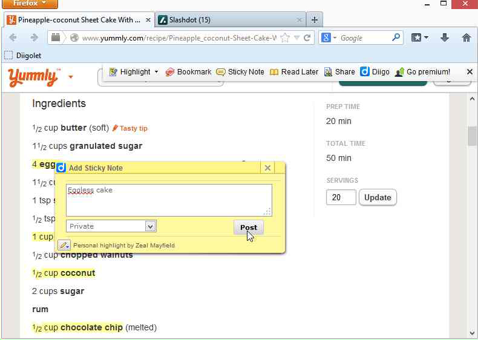
Task: Click the servings number field
Action: click(x=341, y=197)
